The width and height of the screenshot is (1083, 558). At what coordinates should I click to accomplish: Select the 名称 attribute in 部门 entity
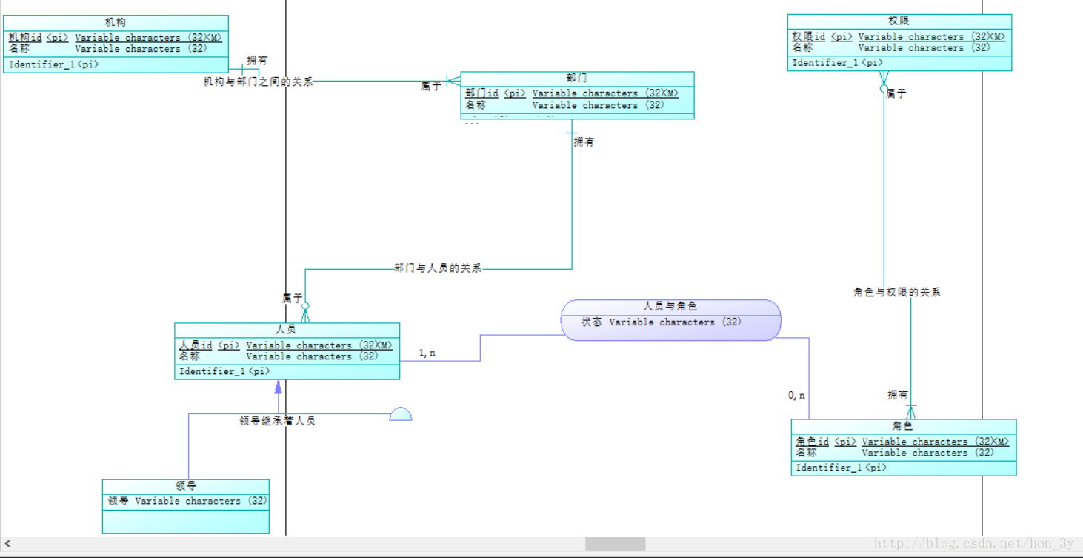click(565, 105)
